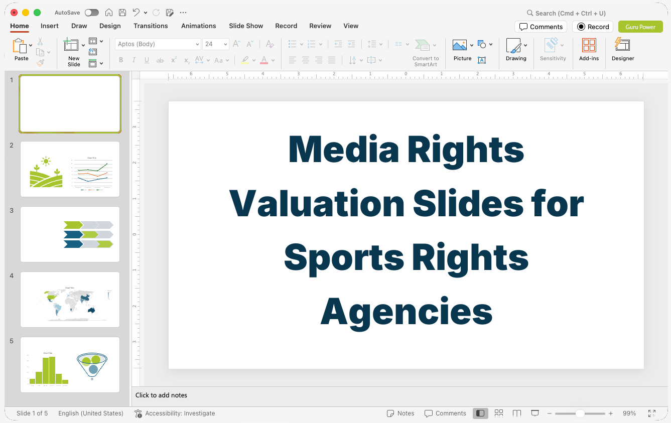This screenshot has height=423, width=671.
Task: Click Accessibility: Investigate status
Action: [175, 413]
